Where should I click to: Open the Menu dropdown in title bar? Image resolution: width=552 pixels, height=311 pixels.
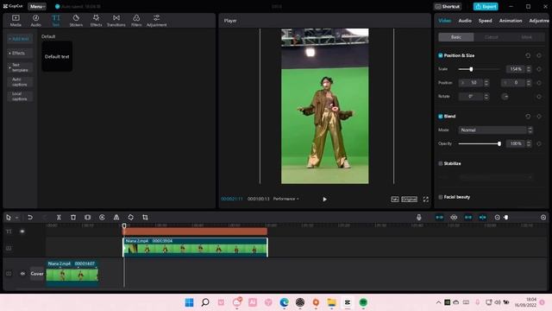tap(37, 6)
